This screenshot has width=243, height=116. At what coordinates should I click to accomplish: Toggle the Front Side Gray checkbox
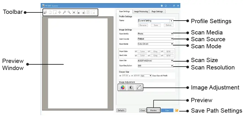tap(149, 51)
